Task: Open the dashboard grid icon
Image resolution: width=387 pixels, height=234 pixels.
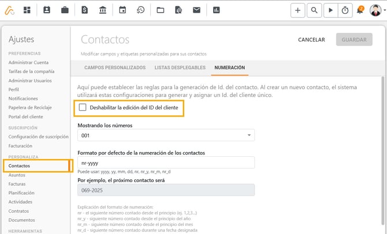Action: pos(27,10)
